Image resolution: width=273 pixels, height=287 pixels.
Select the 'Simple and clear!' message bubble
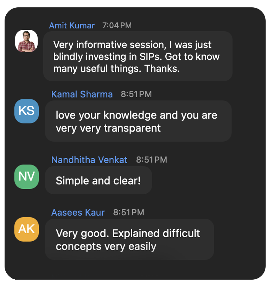point(99,180)
